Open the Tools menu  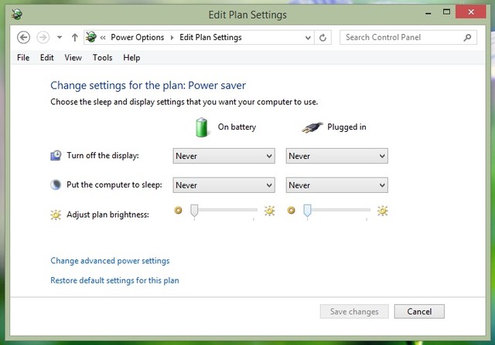(x=102, y=58)
